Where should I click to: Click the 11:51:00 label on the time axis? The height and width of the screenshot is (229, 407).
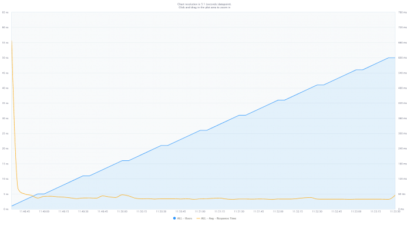click(x=200, y=211)
